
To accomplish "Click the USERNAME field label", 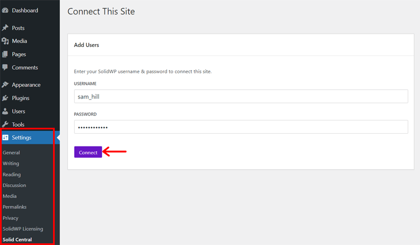I will (x=85, y=84).
